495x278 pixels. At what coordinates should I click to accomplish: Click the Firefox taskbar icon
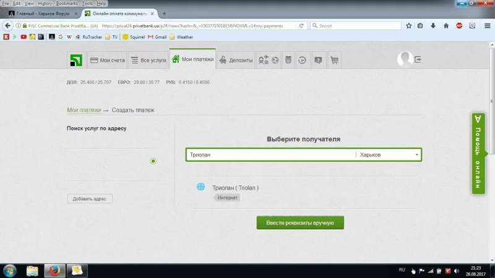[x=54, y=271]
